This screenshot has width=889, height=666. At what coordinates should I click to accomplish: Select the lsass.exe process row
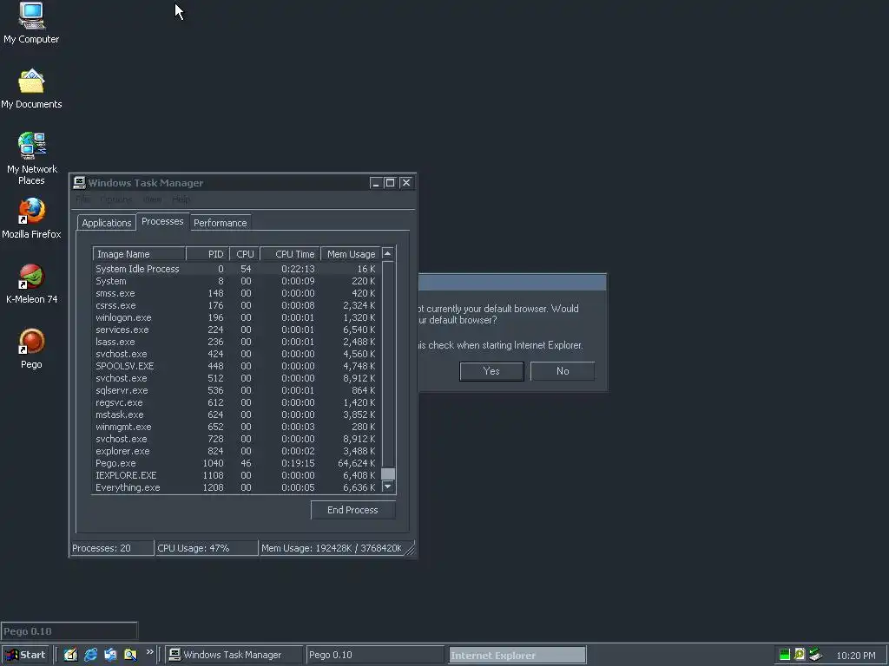tap(236, 342)
